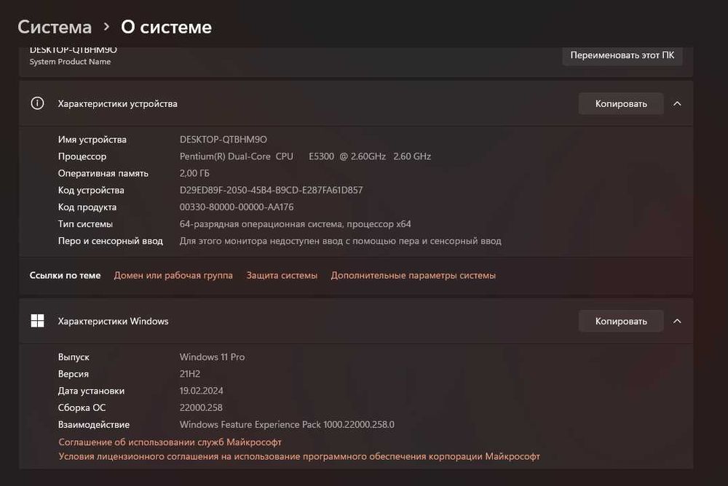This screenshot has height=486, width=728.
Task: Open the Защита системы link
Action: 282,276
